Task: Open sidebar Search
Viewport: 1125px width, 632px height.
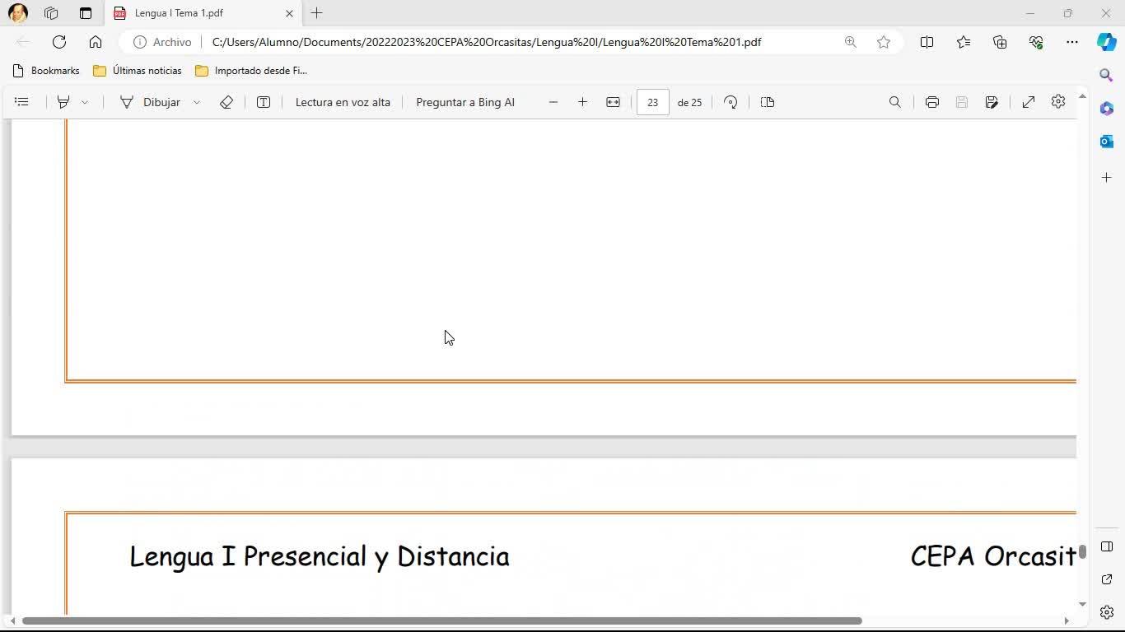Action: pyautogui.click(x=1107, y=76)
